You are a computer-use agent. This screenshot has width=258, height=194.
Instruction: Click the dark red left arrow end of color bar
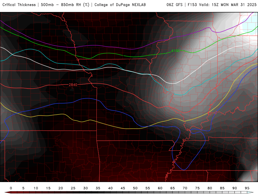(7, 192)
